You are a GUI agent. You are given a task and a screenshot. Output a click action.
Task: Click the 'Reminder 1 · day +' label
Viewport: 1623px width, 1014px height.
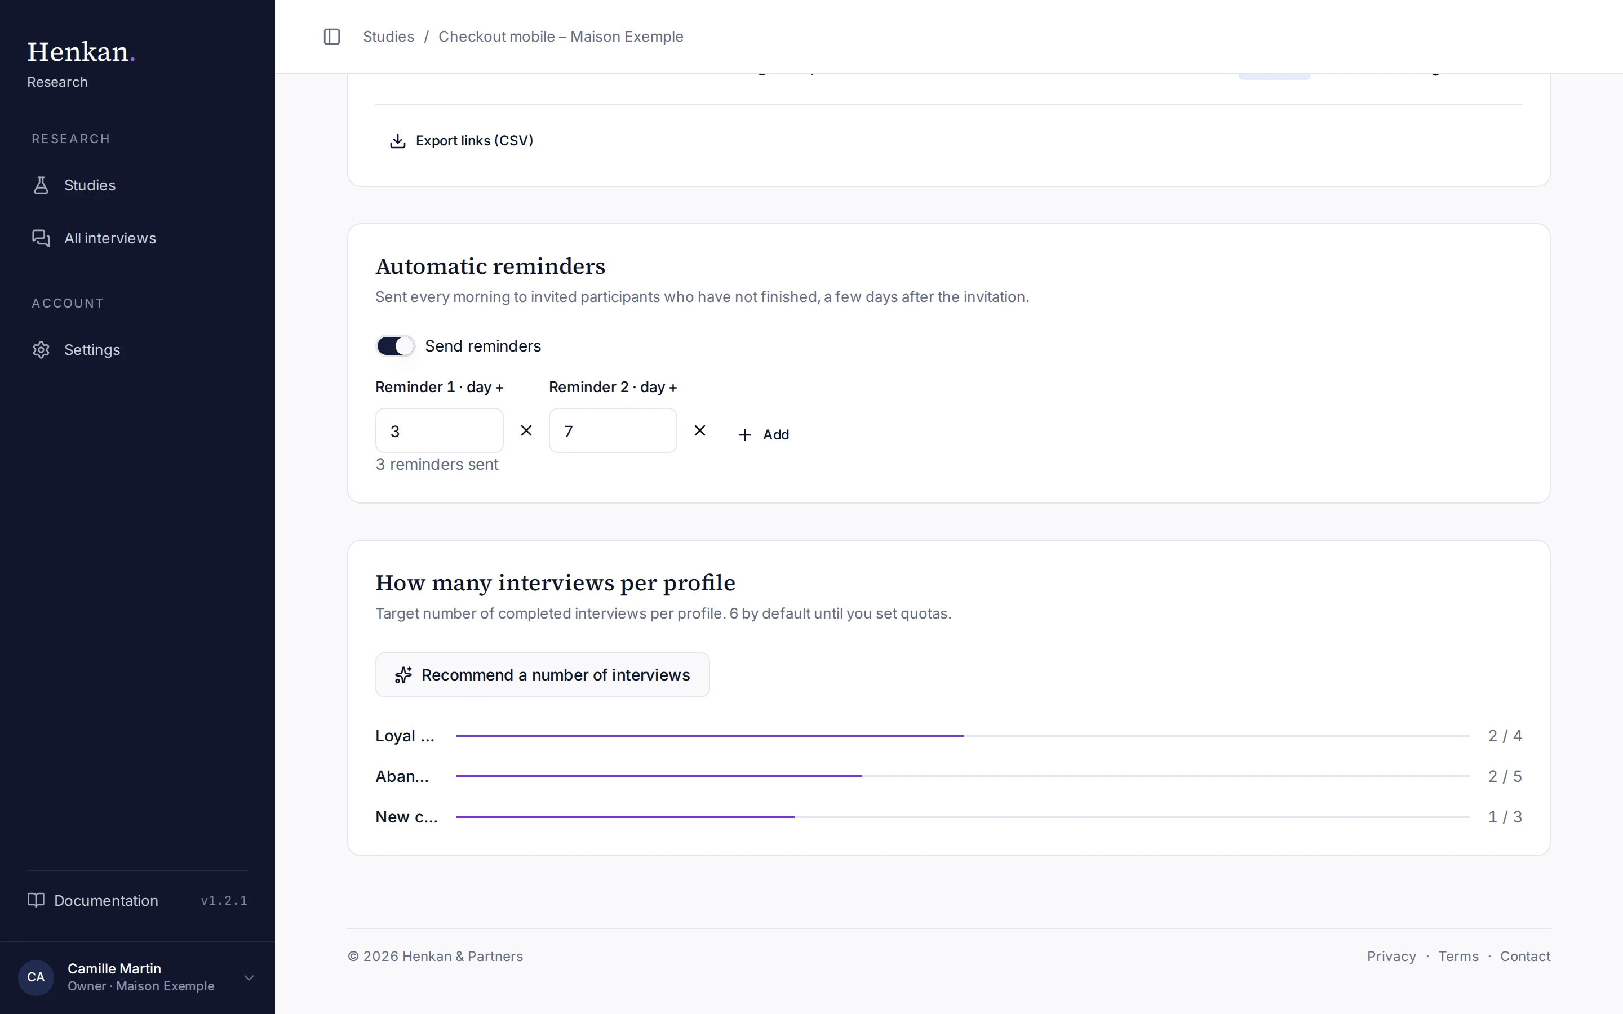coord(440,387)
